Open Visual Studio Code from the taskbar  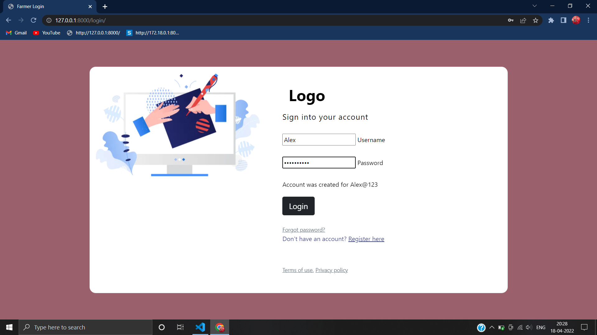click(201, 327)
